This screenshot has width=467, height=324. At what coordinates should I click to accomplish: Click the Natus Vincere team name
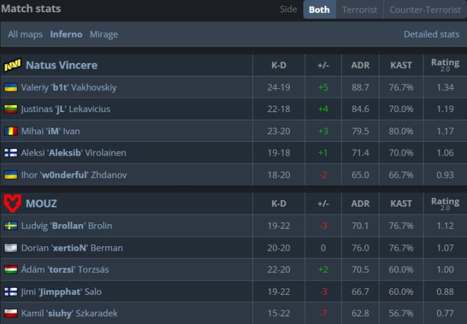point(62,65)
